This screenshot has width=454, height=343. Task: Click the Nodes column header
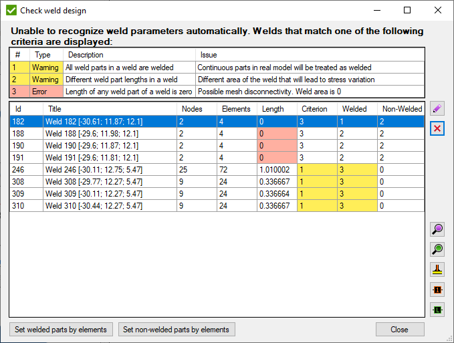pyautogui.click(x=192, y=109)
